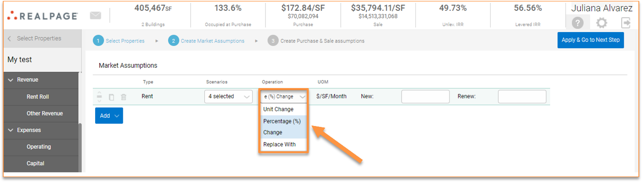Click the New rent input field
This screenshot has height=182, width=642.
(x=425, y=97)
